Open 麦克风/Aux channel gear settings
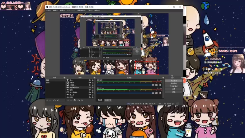Screen dimensions: 245x138 click(x=160, y=93)
